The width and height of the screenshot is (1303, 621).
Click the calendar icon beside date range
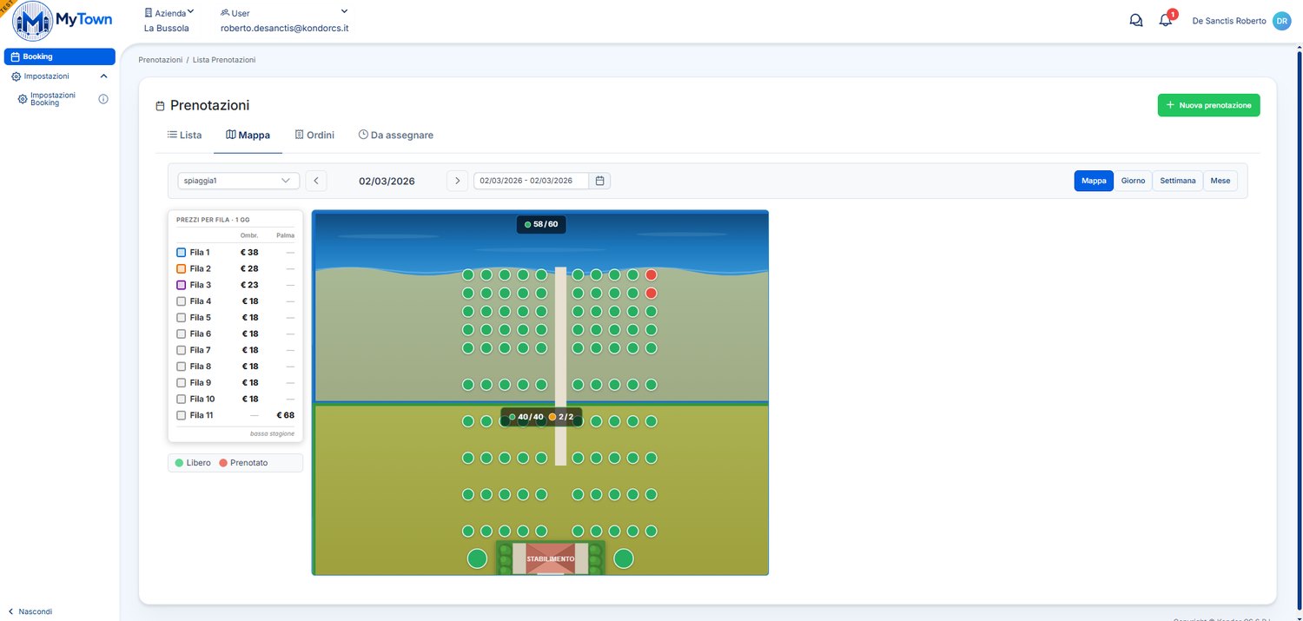click(x=600, y=181)
